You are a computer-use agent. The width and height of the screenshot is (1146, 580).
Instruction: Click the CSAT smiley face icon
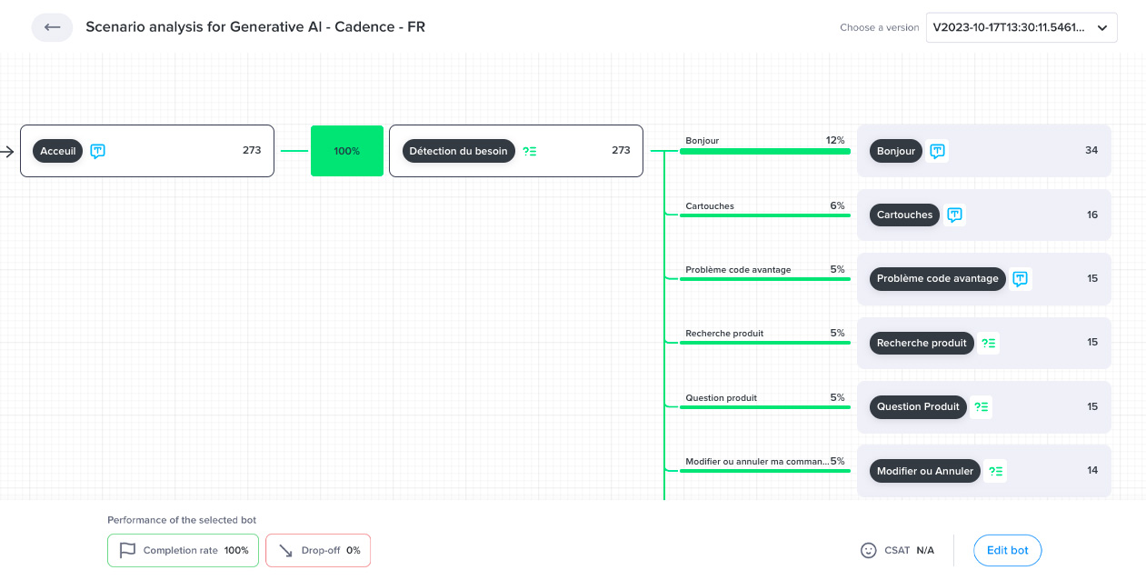tap(869, 550)
